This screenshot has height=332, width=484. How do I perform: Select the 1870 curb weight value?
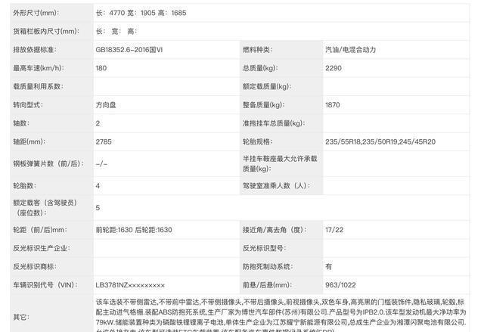pyautogui.click(x=333, y=104)
